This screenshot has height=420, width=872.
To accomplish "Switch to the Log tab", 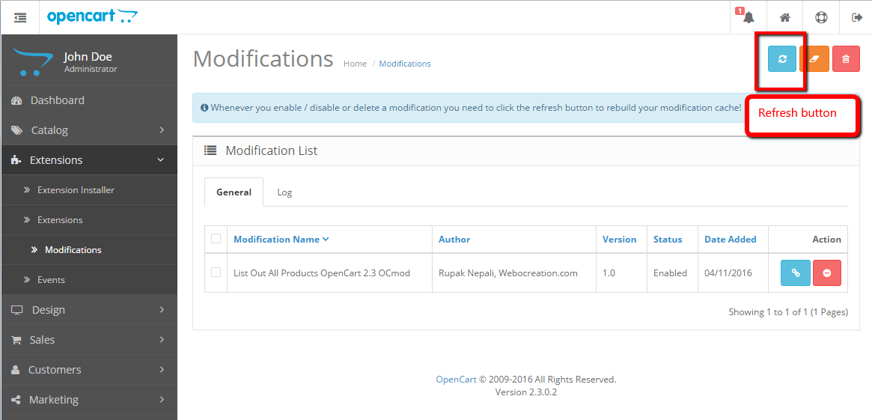I will (284, 192).
